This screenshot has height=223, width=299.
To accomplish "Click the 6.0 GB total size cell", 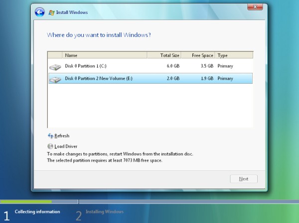I will click(173, 66).
